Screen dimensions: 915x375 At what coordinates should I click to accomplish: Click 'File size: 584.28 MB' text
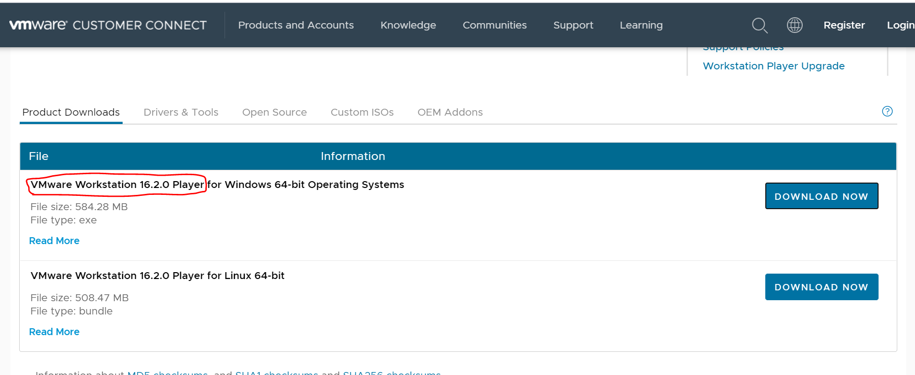coord(79,207)
